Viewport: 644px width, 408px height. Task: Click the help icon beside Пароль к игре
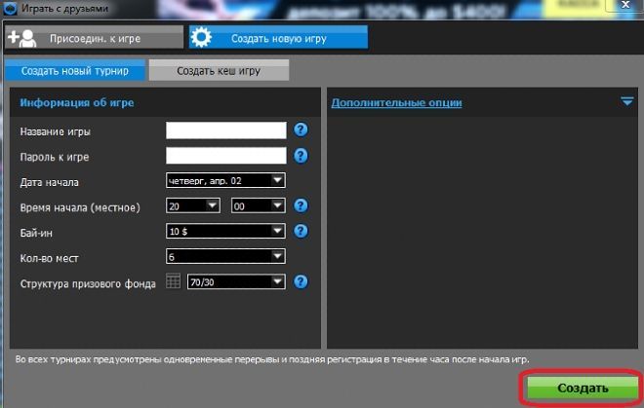[301, 155]
